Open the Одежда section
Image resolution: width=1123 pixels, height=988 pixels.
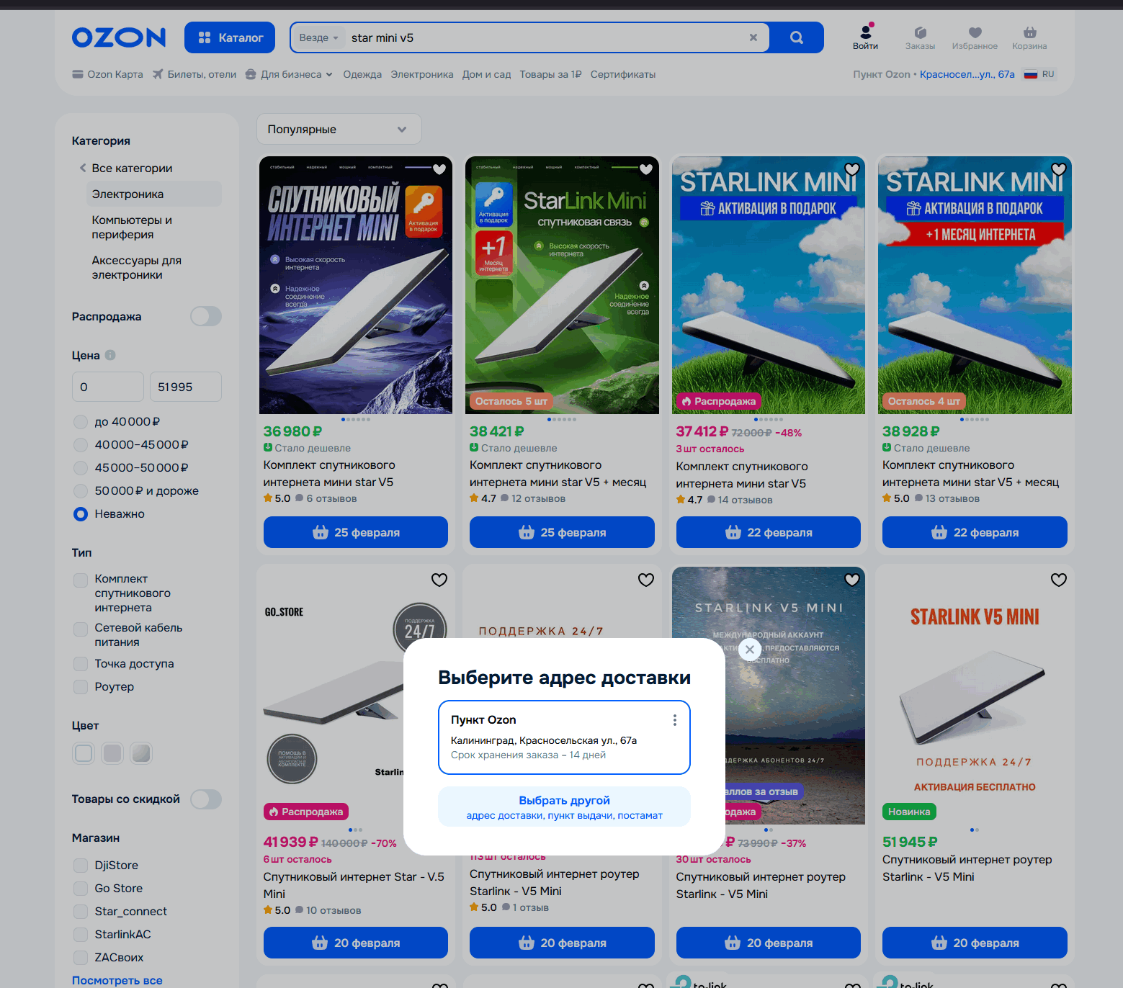pos(362,74)
